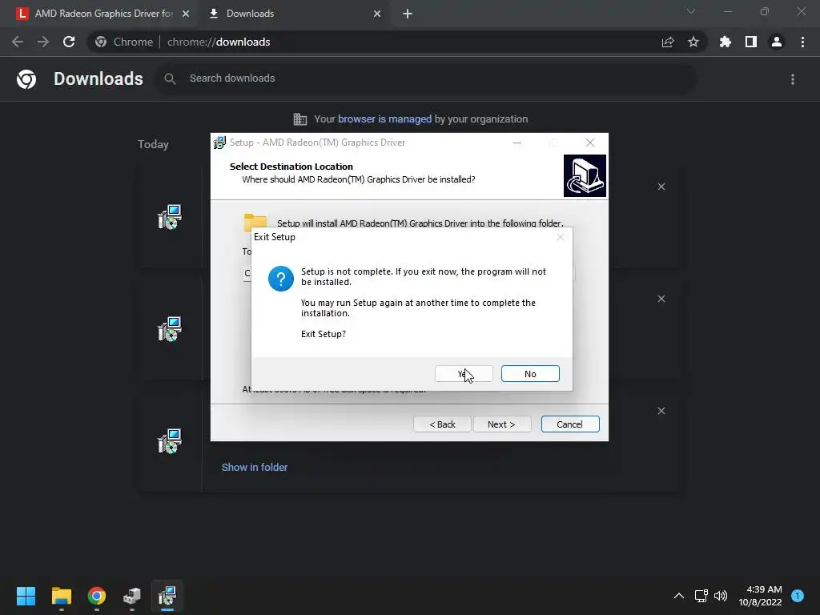
Task: Remove third download from list
Action: click(x=661, y=411)
